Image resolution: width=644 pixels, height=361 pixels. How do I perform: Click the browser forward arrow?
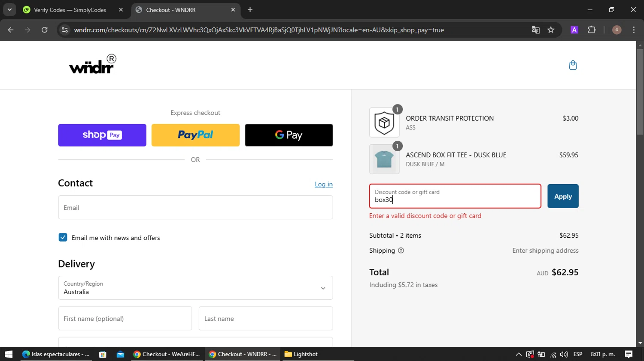[x=27, y=30]
